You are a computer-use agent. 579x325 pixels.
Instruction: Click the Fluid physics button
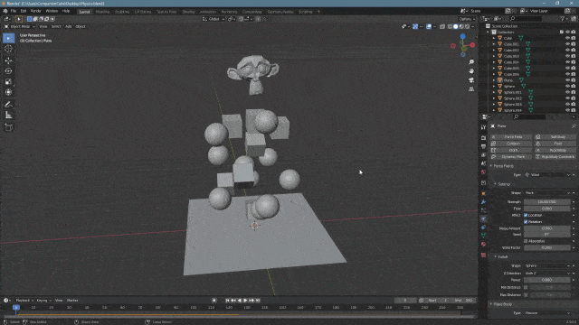click(x=555, y=144)
